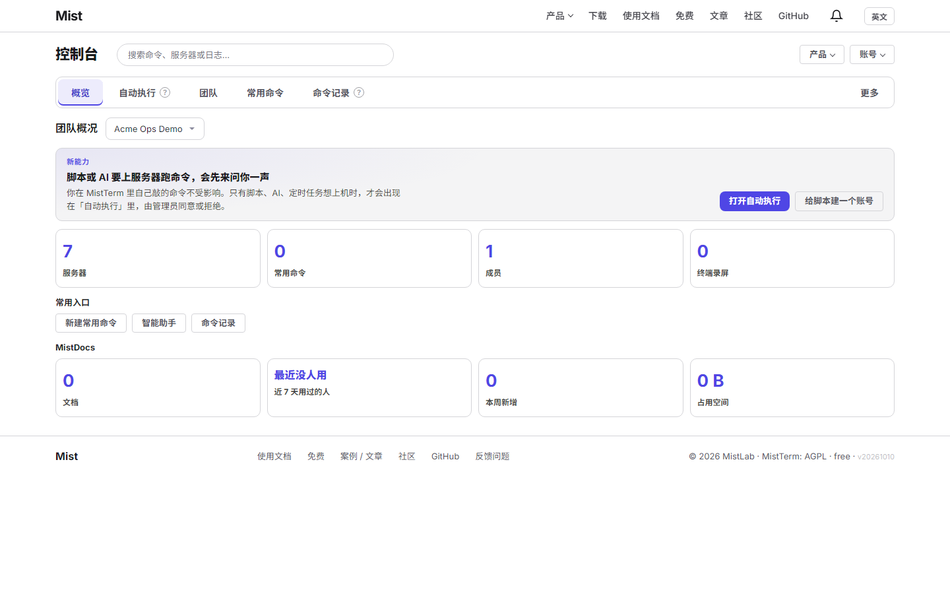Click the version text v20261010
The height and width of the screenshot is (594, 950).
click(876, 457)
